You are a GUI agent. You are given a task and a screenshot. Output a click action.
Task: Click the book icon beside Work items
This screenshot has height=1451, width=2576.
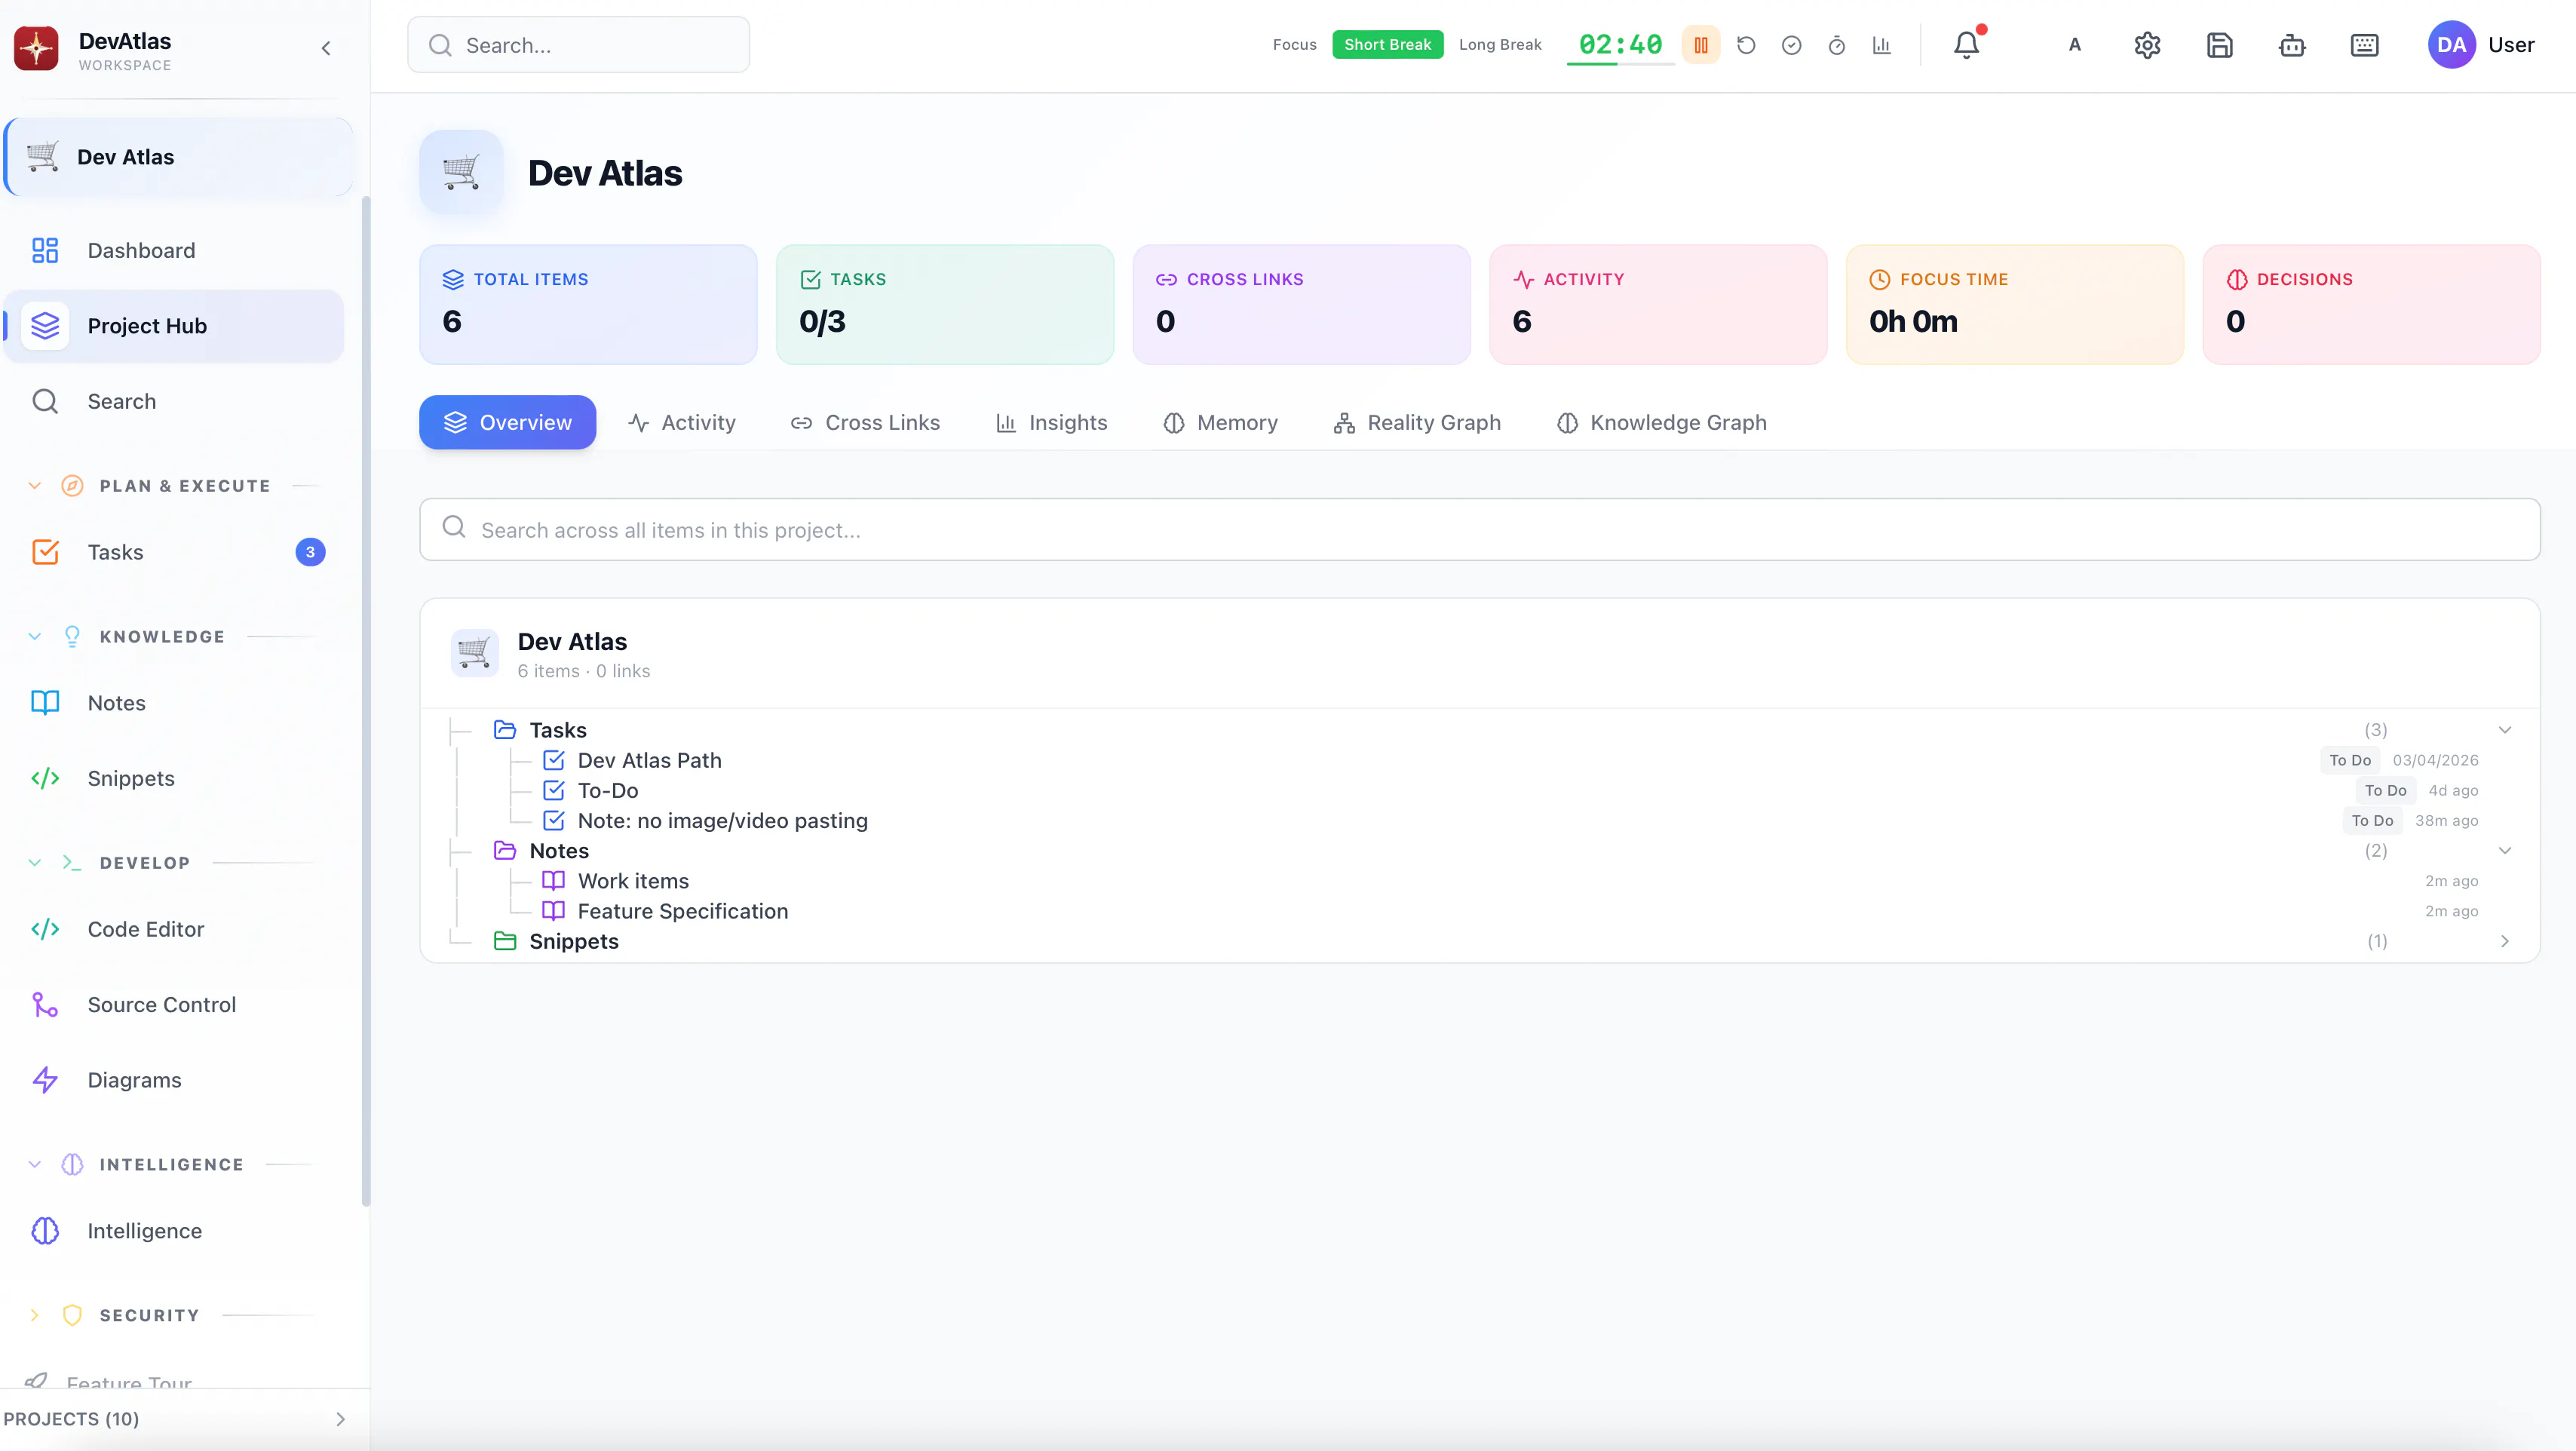pyautogui.click(x=553, y=881)
